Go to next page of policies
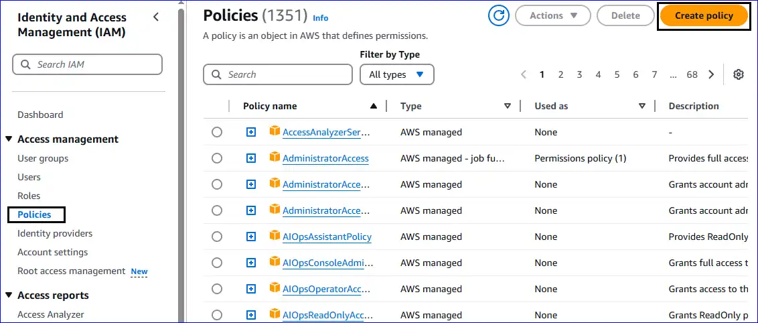 click(x=711, y=74)
